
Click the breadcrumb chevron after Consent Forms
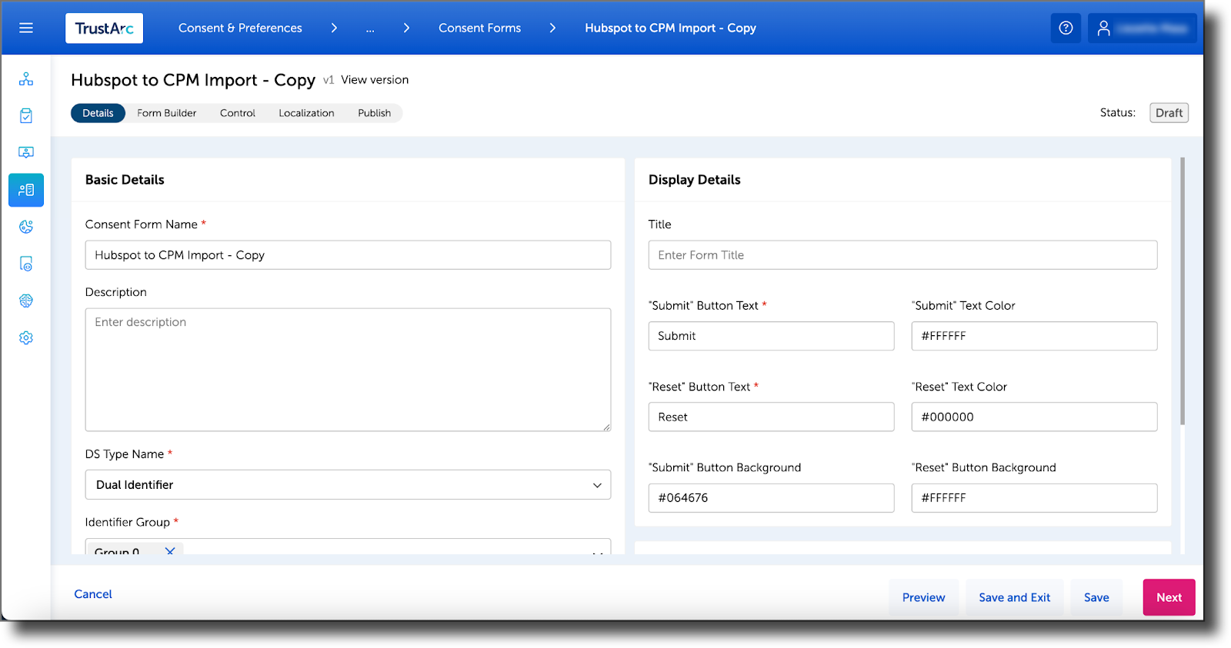click(552, 28)
